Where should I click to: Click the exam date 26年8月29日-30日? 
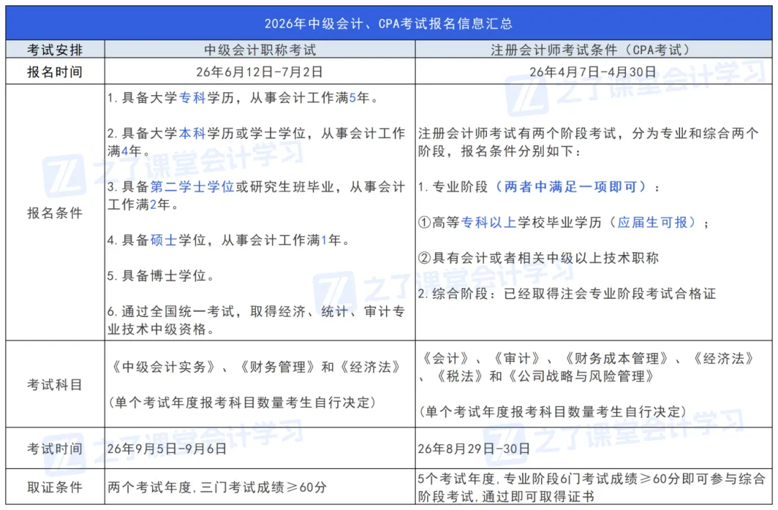pos(474,449)
